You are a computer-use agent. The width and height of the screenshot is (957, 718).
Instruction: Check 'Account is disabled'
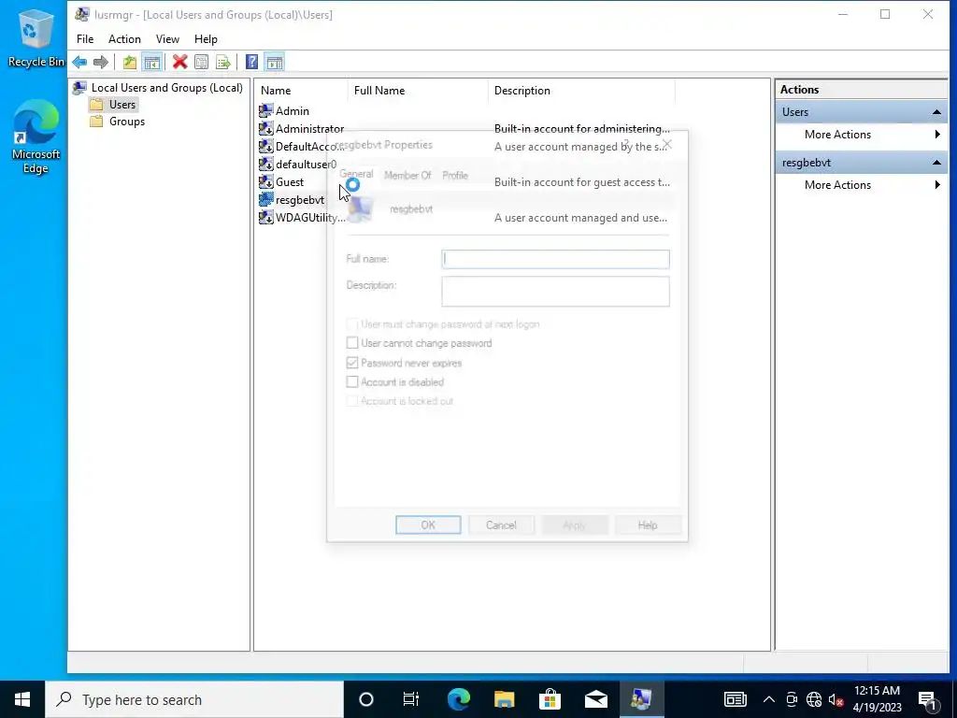[352, 382]
